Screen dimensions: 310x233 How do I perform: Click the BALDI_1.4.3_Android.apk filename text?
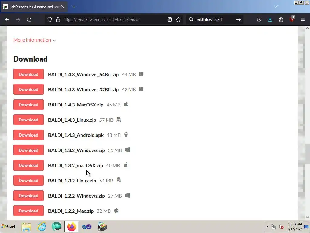[x=76, y=135]
